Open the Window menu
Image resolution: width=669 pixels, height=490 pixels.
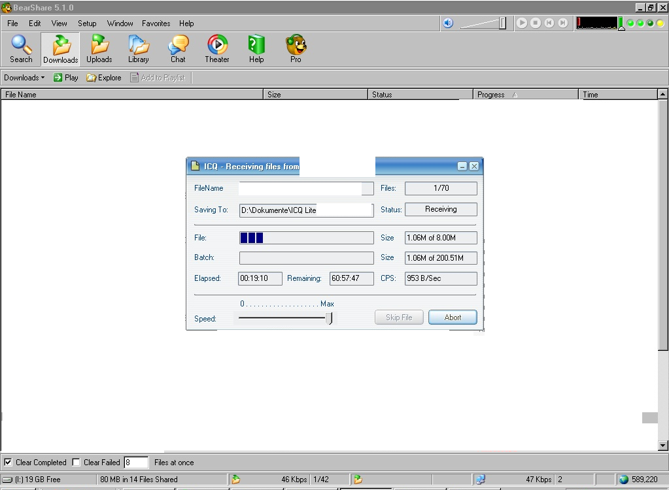[x=120, y=24]
